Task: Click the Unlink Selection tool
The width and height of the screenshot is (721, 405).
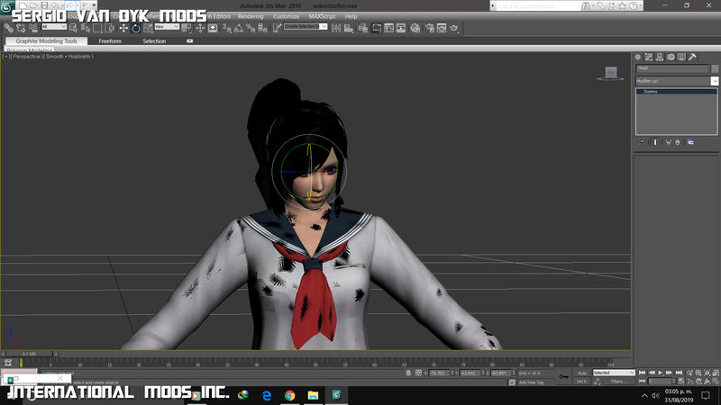Action: (x=21, y=28)
